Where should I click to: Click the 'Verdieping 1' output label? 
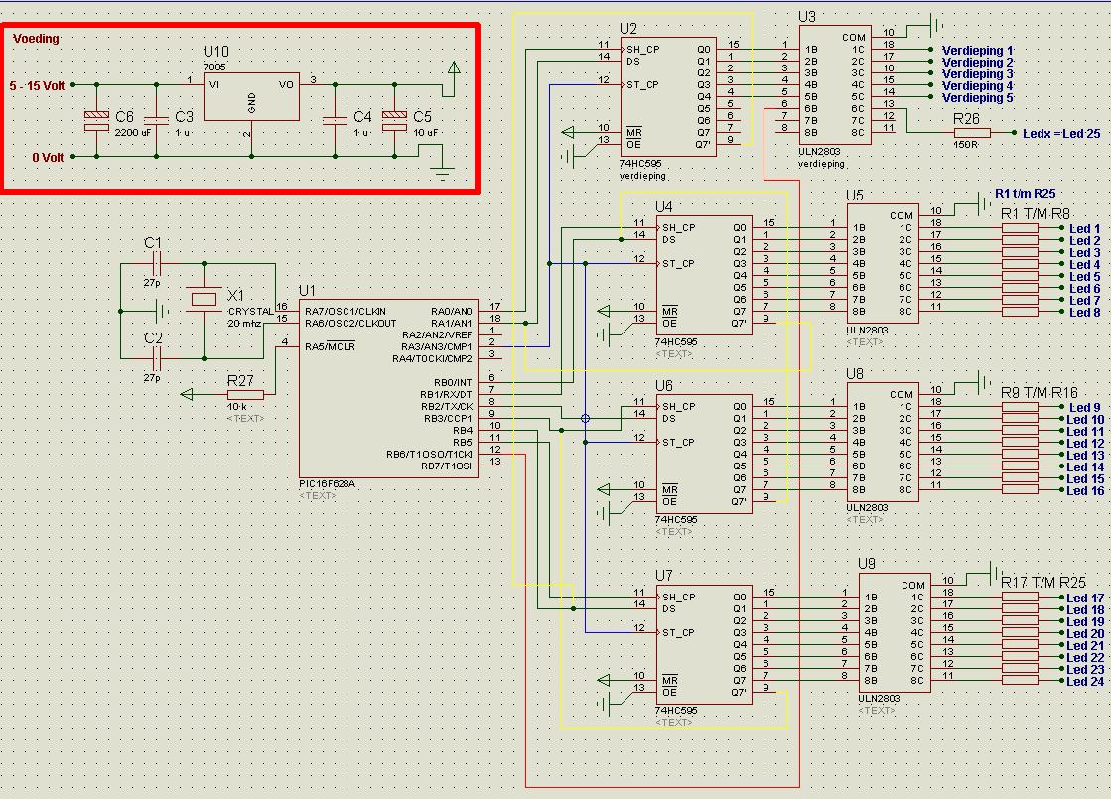[x=977, y=50]
